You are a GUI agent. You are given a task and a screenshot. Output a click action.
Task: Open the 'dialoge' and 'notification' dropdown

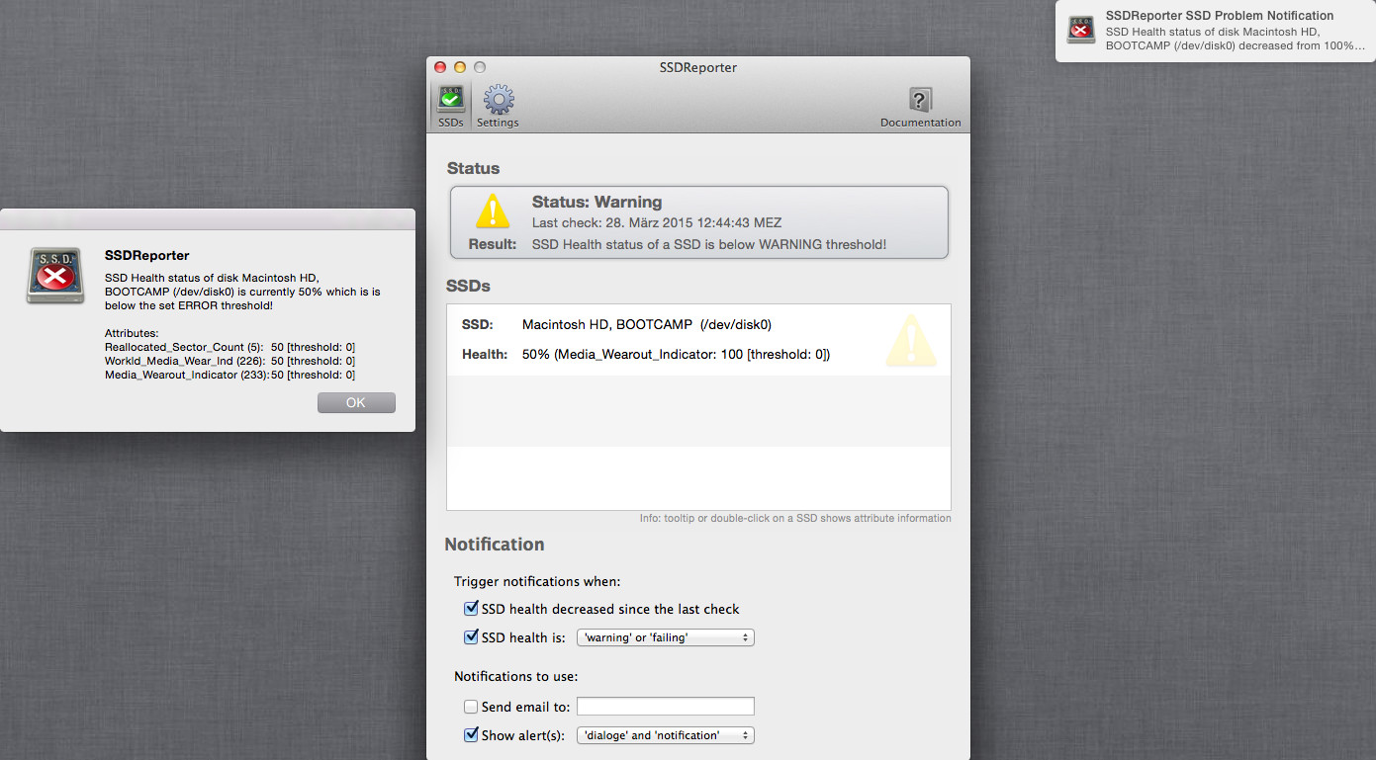click(666, 735)
